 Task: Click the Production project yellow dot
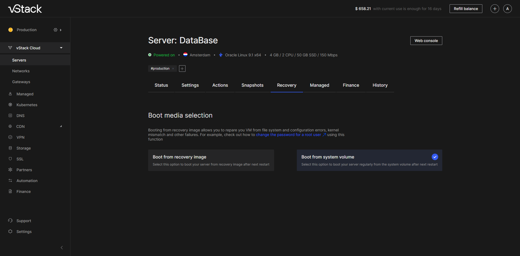pos(11,30)
